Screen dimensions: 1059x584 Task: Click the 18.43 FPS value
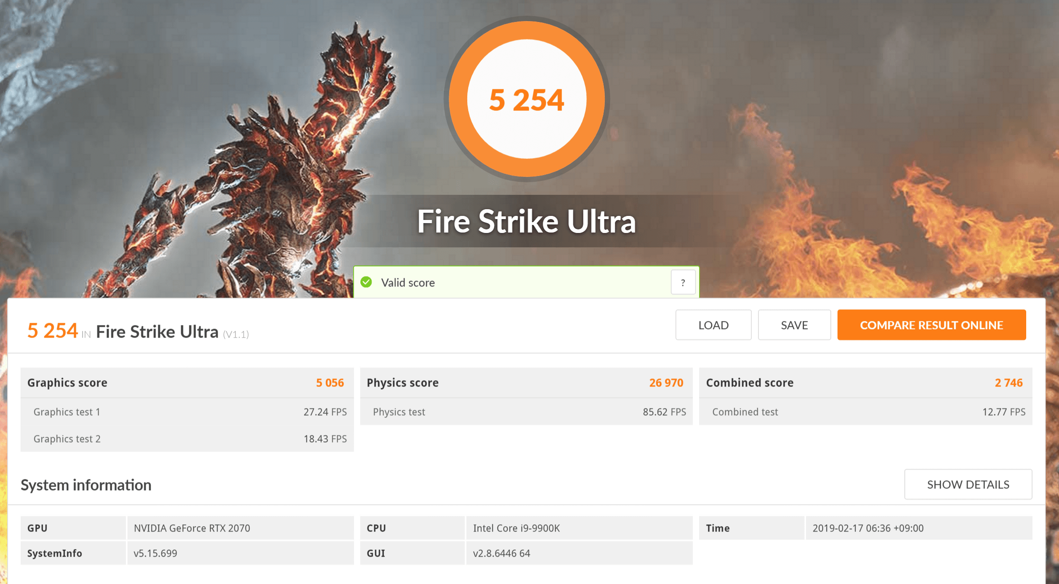coord(325,439)
